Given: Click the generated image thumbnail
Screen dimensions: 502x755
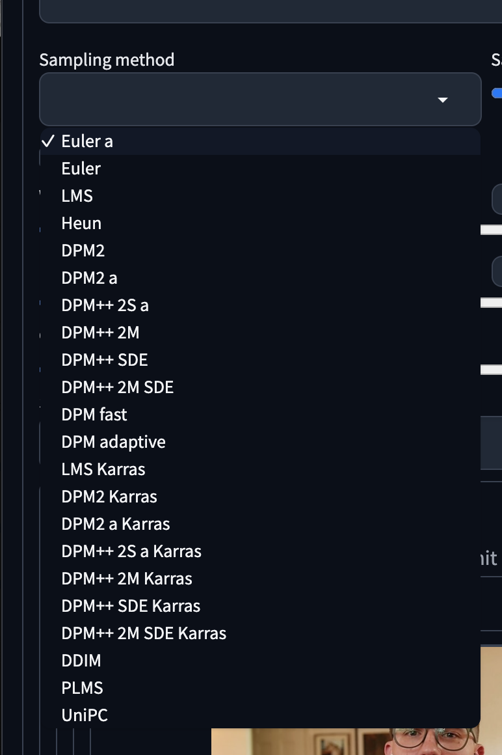Looking at the screenshot, I should point(356,742).
